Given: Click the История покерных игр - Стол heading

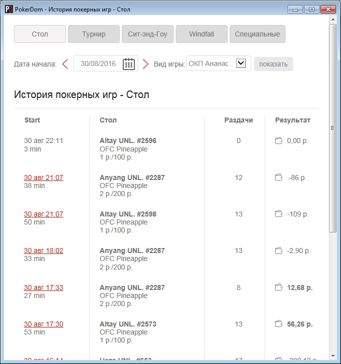Looking at the screenshot, I should 81,94.
